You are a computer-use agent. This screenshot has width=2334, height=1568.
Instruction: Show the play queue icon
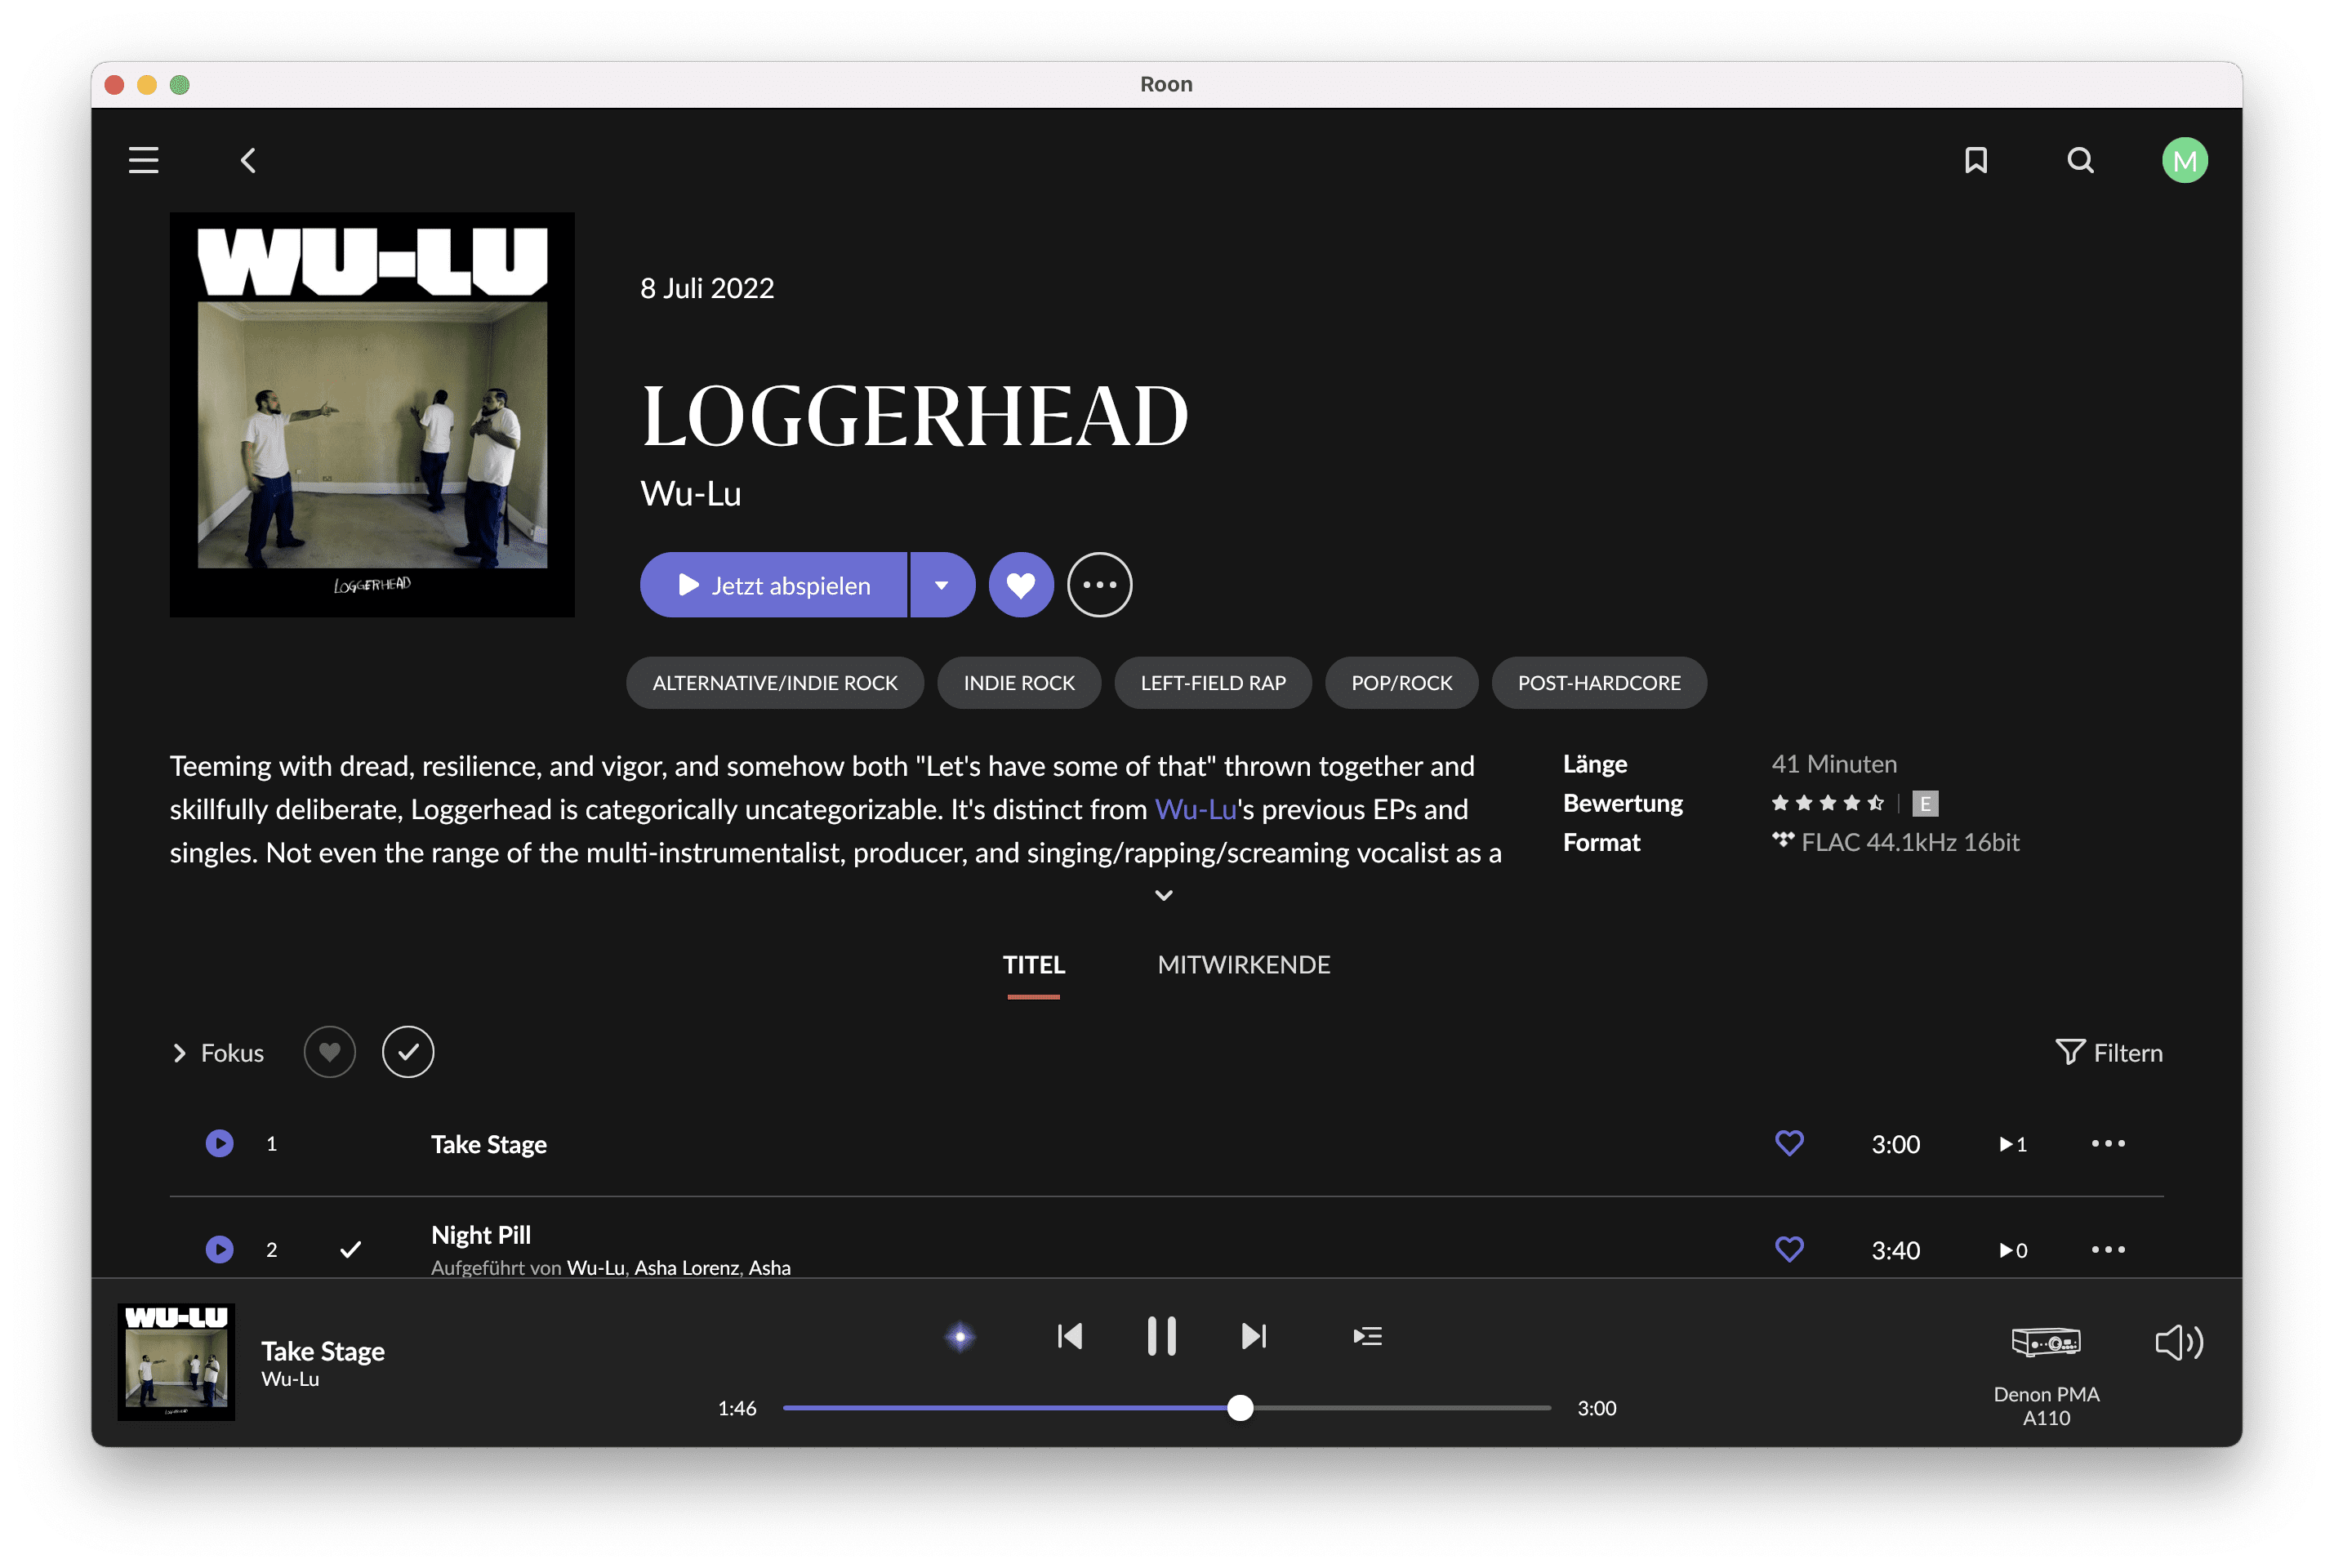(x=1367, y=1336)
